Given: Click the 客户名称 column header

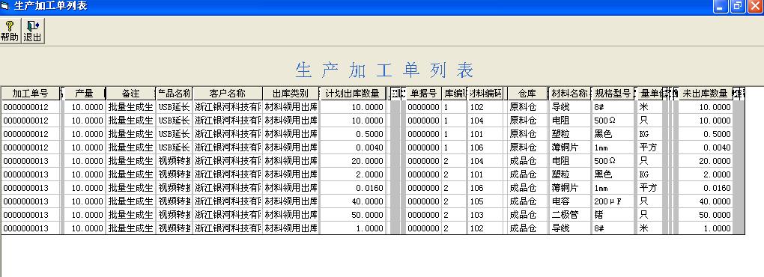Looking at the screenshot, I should (228, 94).
